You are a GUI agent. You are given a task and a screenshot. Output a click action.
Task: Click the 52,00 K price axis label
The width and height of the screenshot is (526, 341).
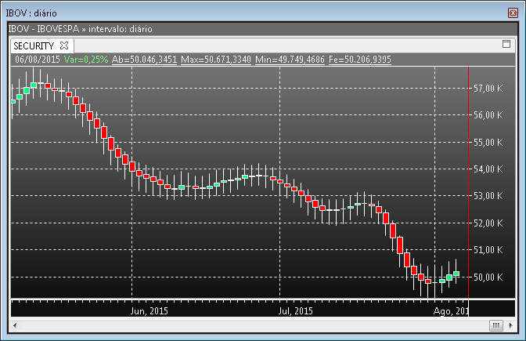pyautogui.click(x=488, y=223)
